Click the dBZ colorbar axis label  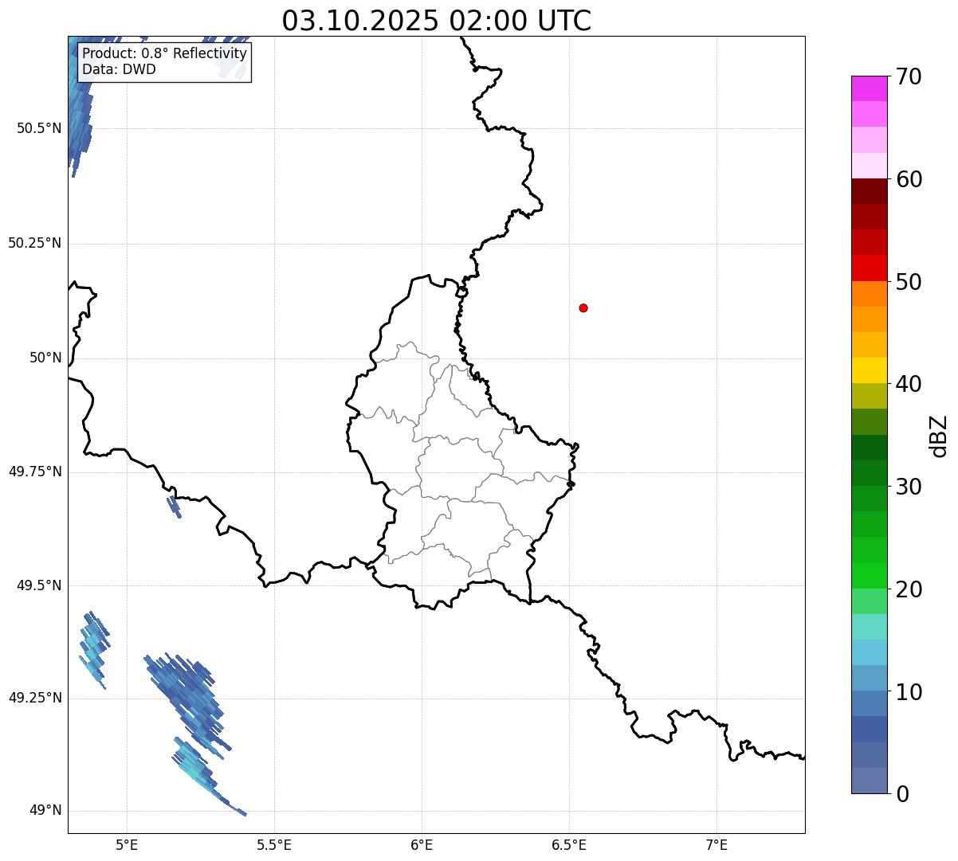(x=939, y=436)
